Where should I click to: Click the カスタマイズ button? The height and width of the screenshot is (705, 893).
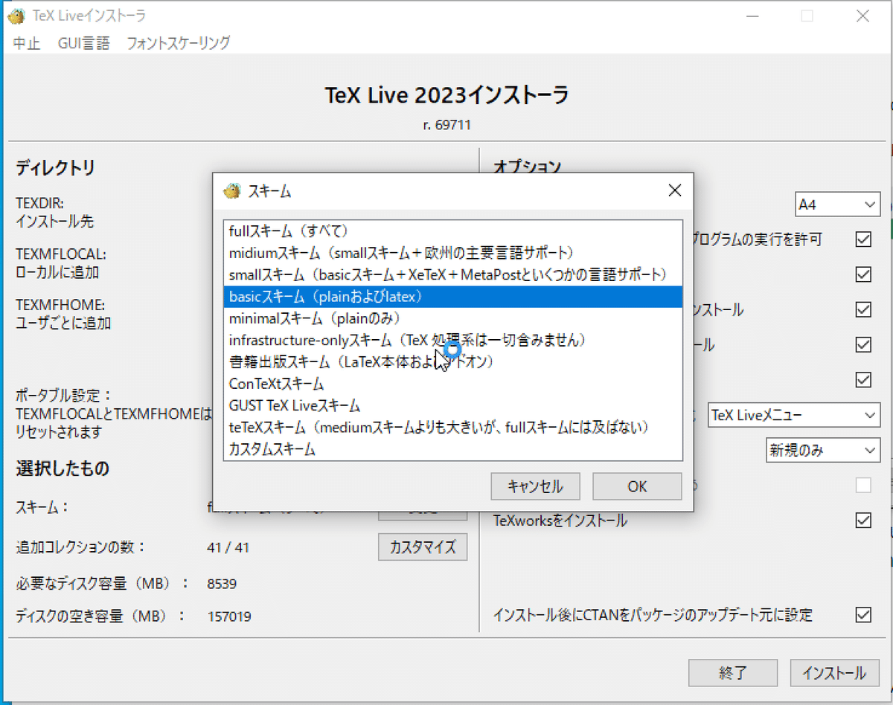[423, 547]
